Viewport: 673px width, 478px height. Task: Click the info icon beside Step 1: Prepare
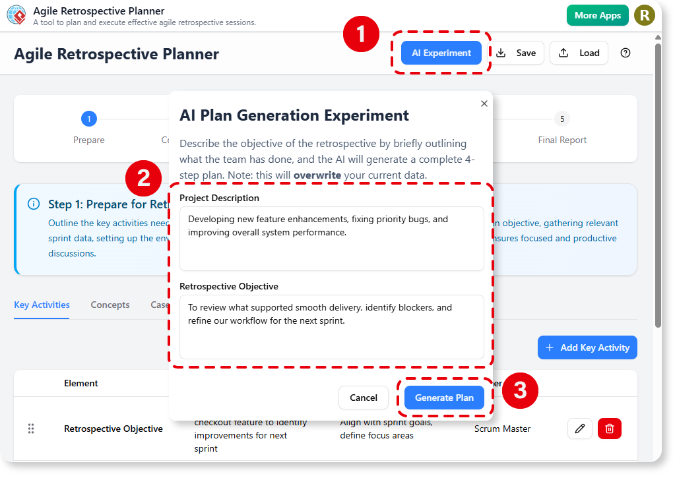click(x=34, y=204)
